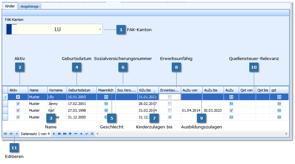Toggle AuZu checkbox for Karl
Image resolution: width=295 pixels, height=164 pixels.
click(x=231, y=110)
